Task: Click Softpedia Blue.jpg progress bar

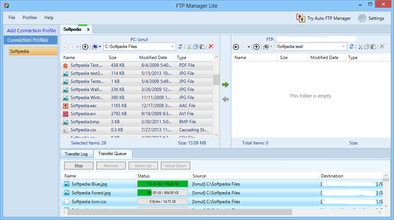Action: pos(163,184)
